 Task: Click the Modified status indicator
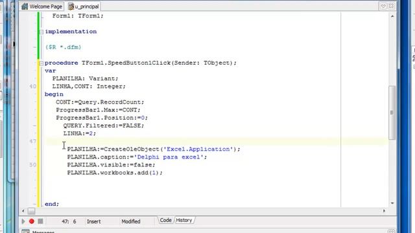pos(131,221)
